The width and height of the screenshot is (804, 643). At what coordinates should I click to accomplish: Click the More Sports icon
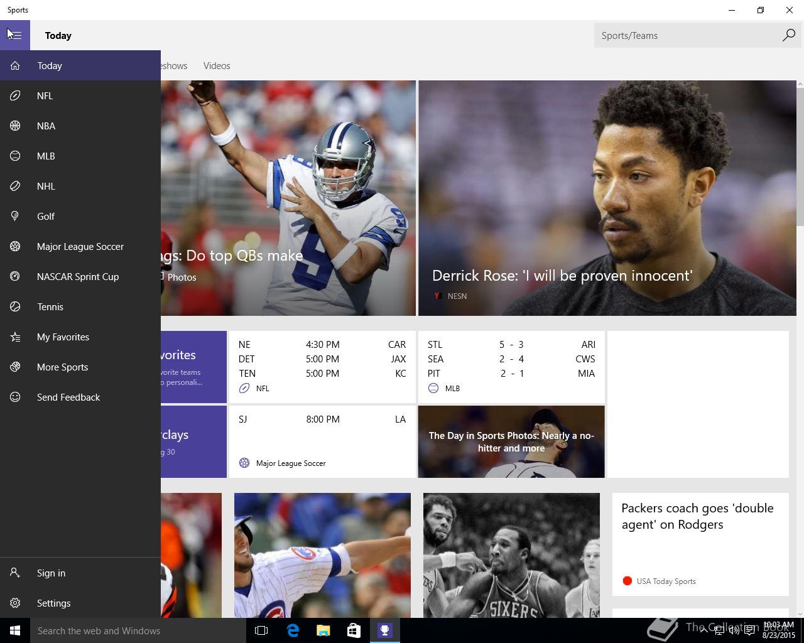click(15, 367)
